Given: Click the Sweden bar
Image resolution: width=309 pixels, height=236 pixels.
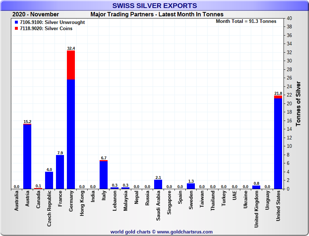Looking at the screenshot, I should (x=191, y=186).
